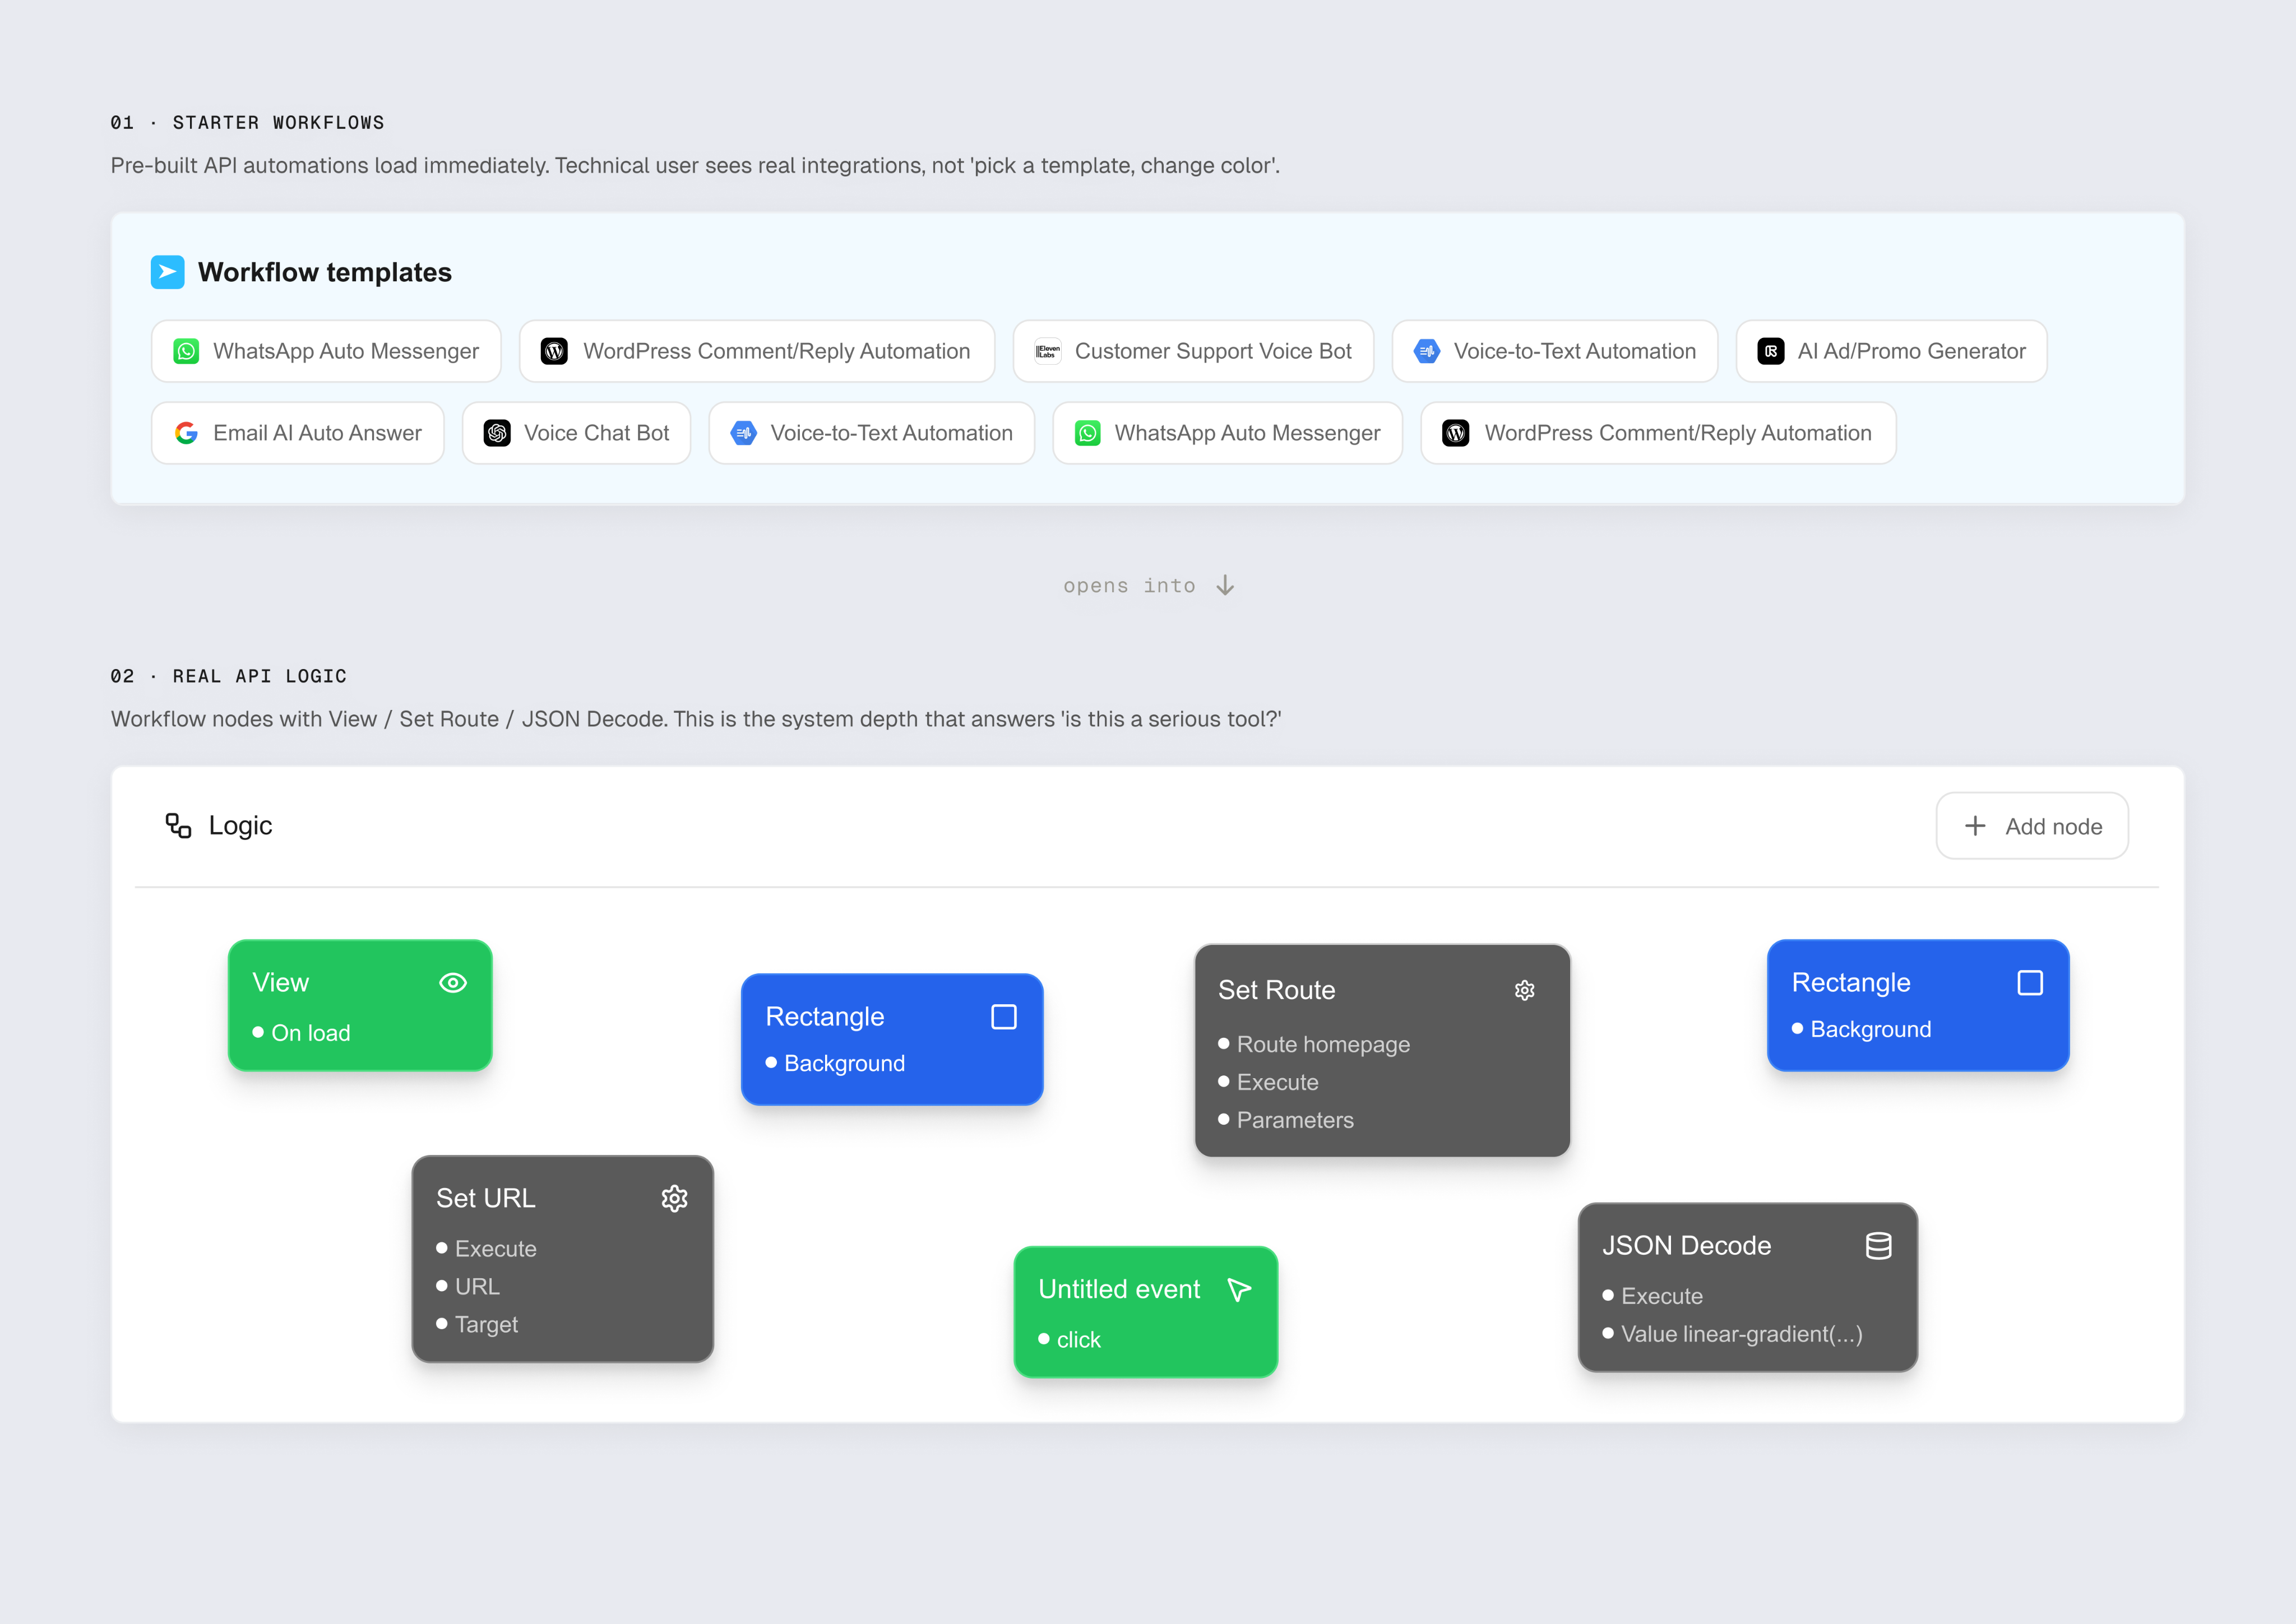Click the 'View' node title
This screenshot has width=2296, height=1624.
[x=280, y=983]
